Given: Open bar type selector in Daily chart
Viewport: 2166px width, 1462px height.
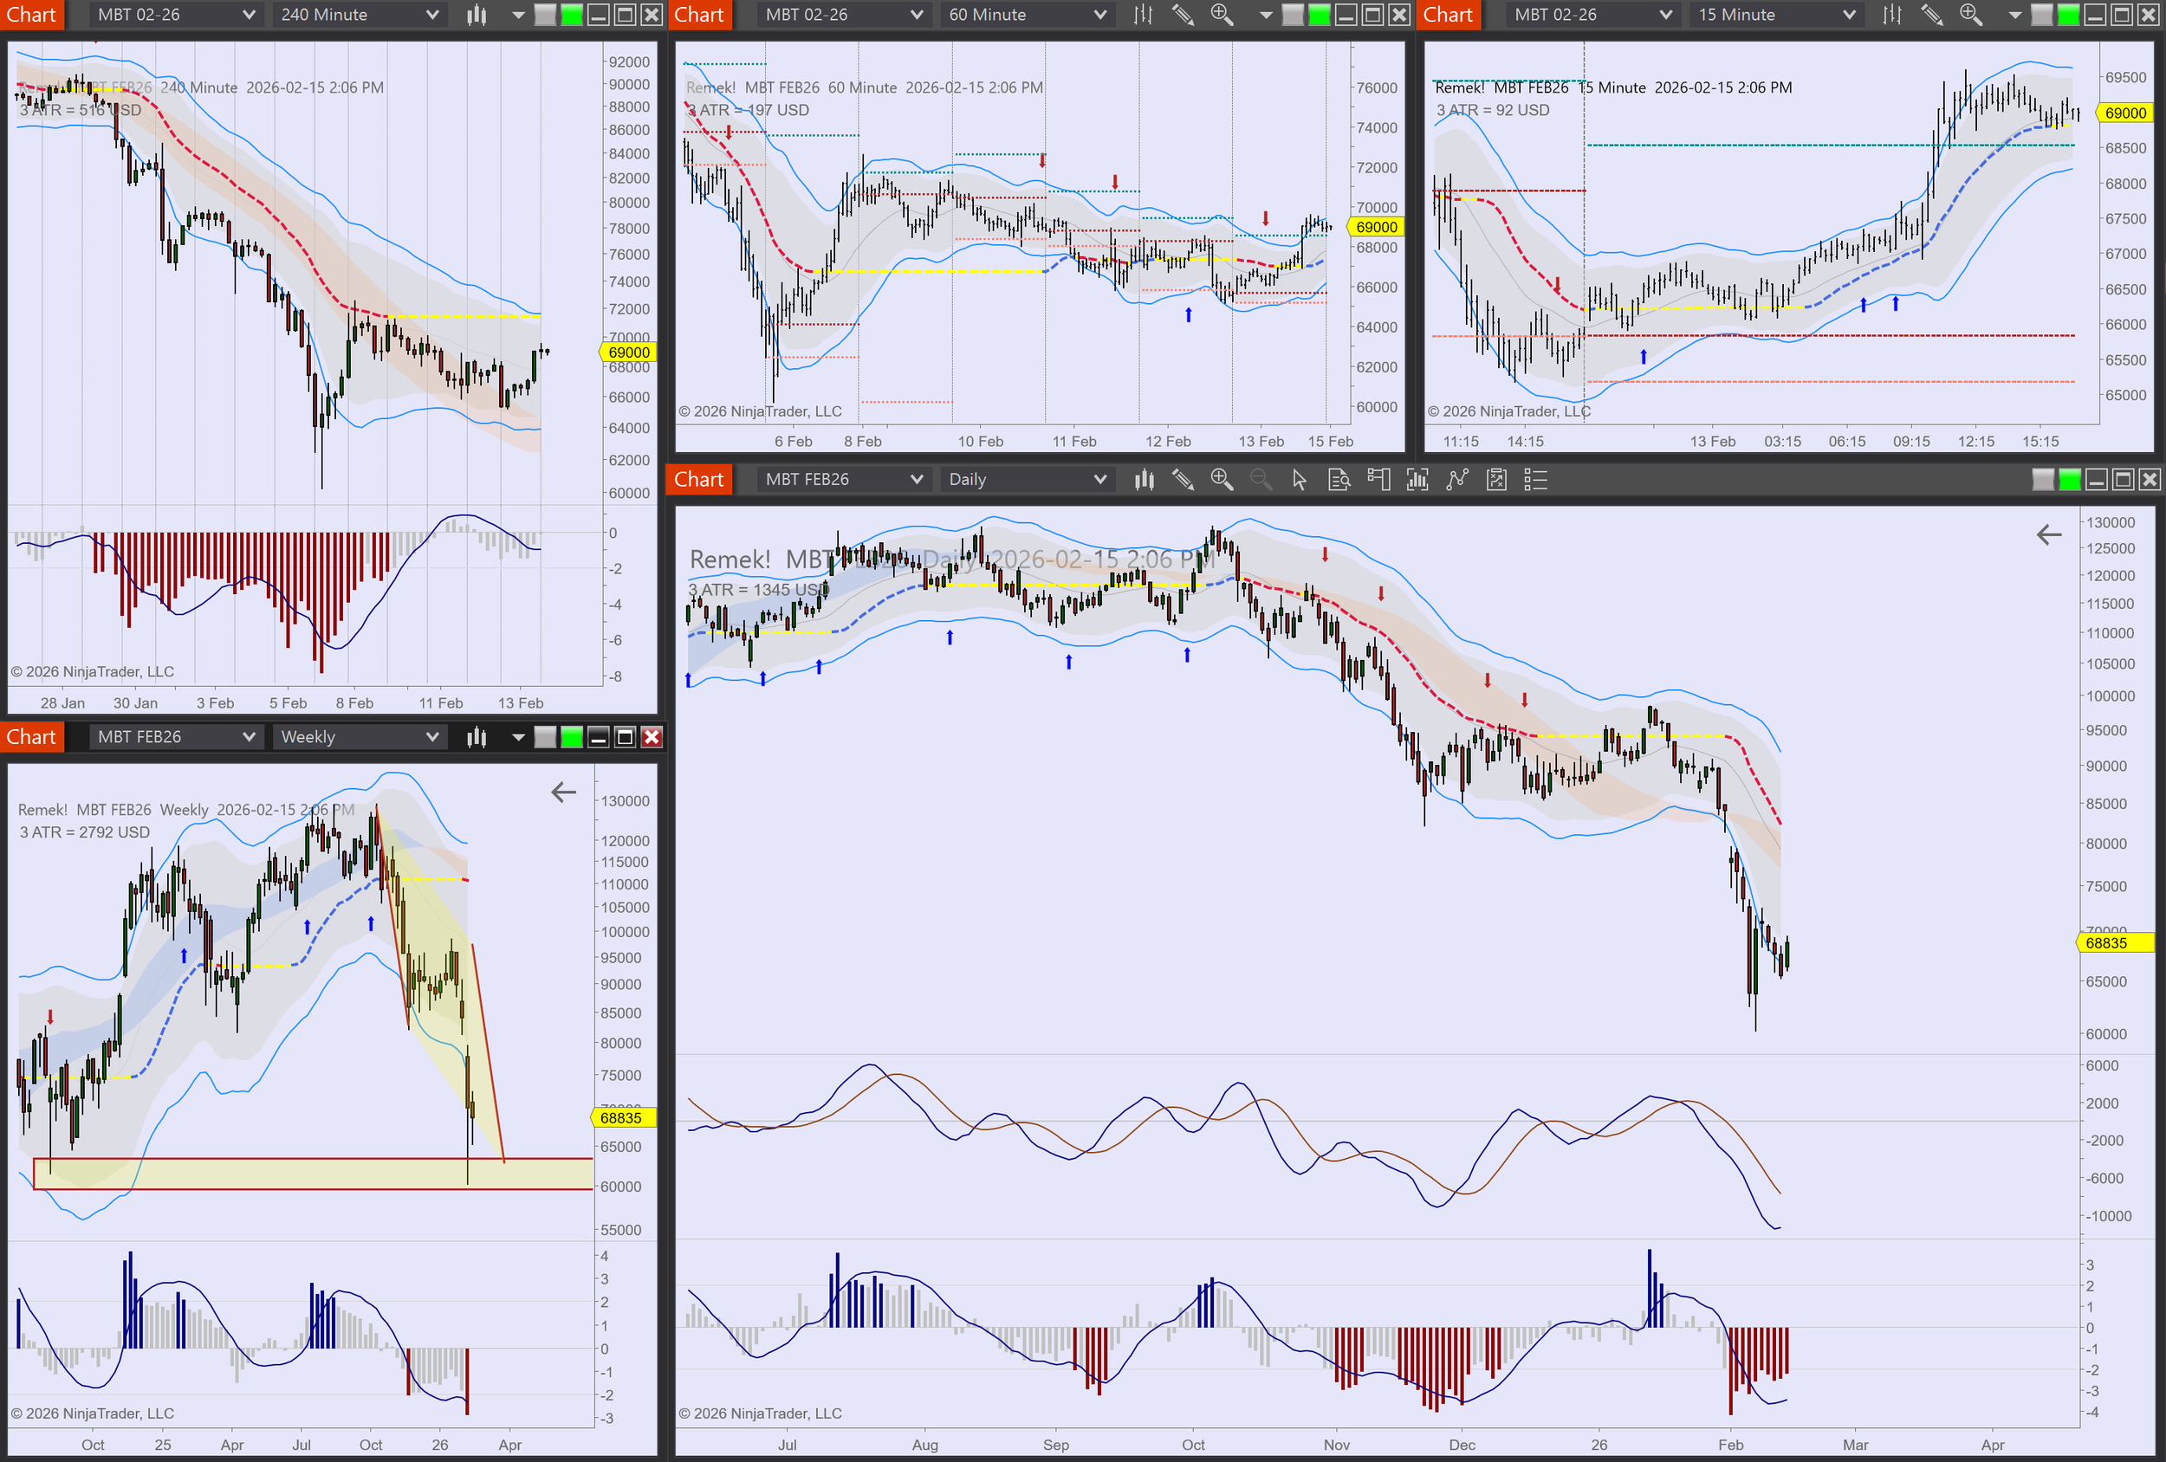Looking at the screenshot, I should [1144, 480].
